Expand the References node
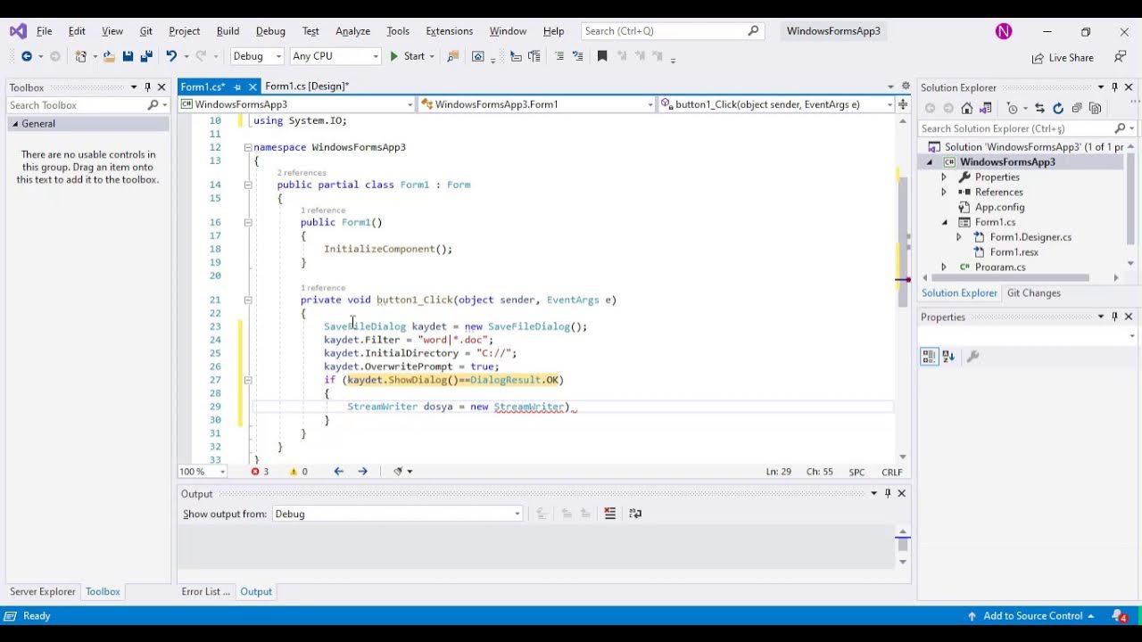The image size is (1142, 642). [944, 192]
